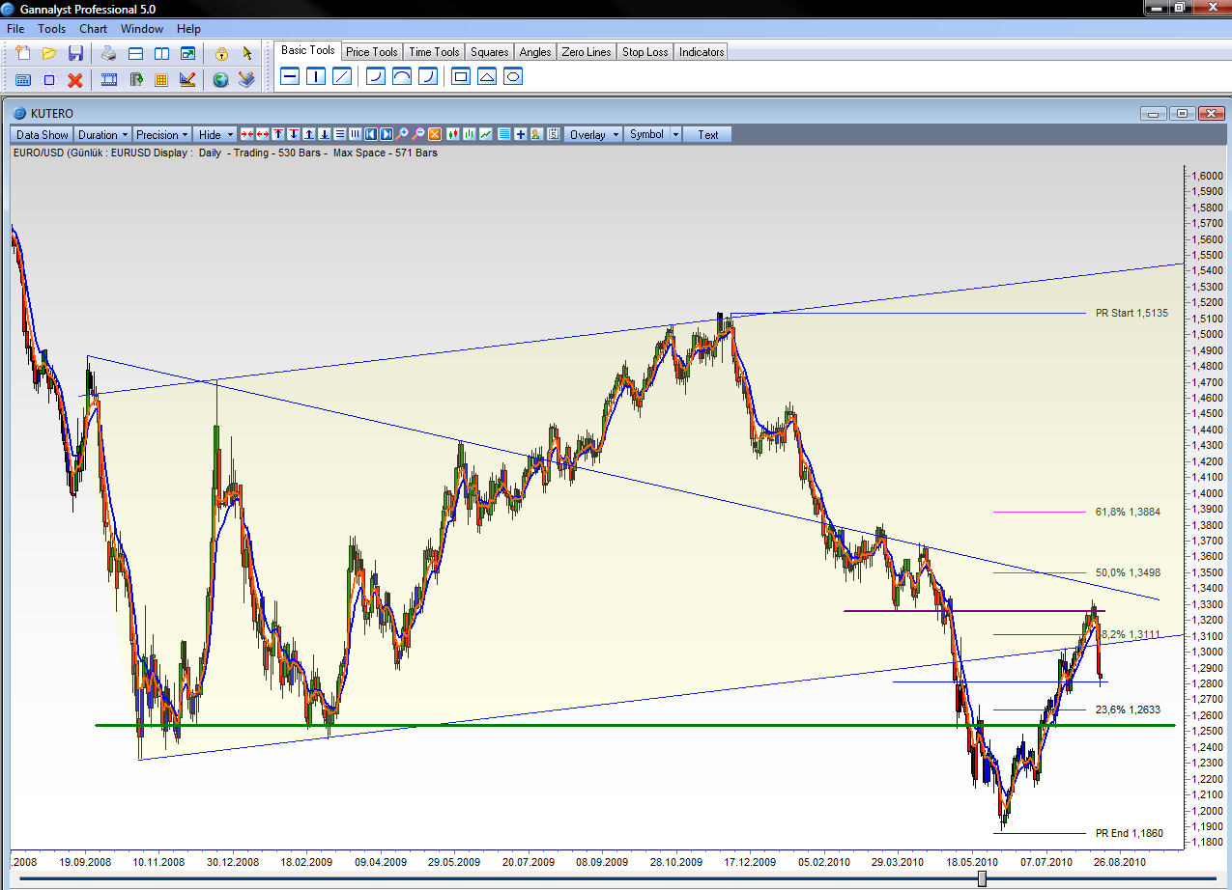Open the Chart menu

click(93, 29)
